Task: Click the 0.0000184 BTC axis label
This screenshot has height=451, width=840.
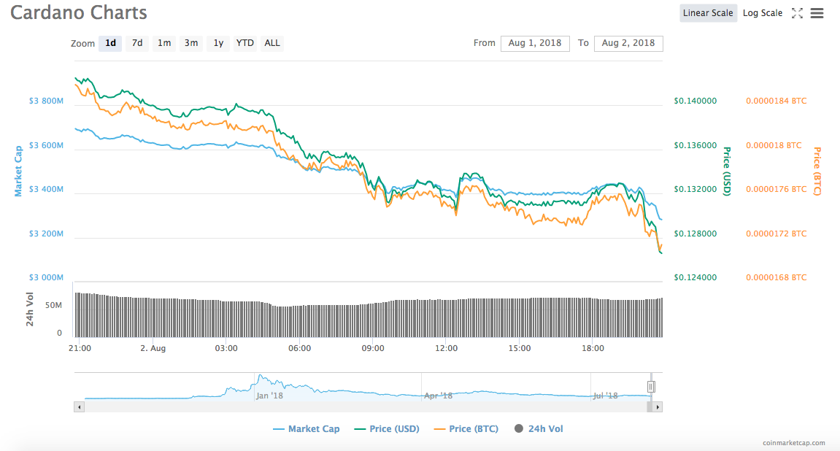Action: [x=777, y=101]
